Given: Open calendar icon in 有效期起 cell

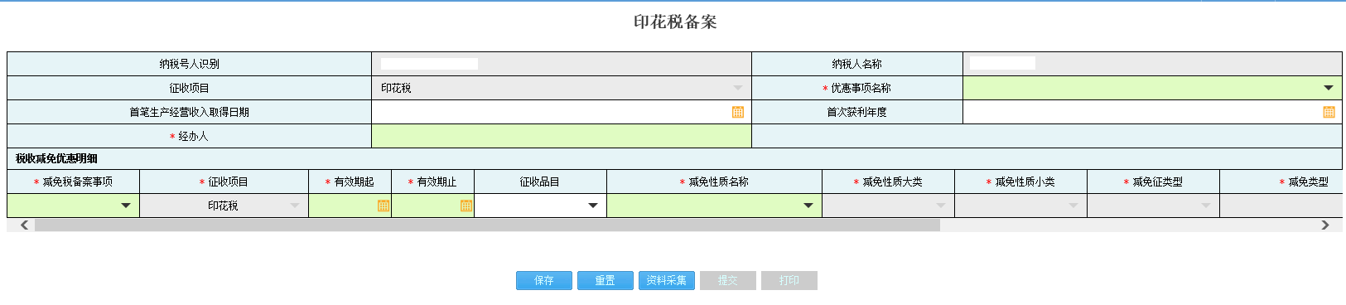Looking at the screenshot, I should coord(384,206).
